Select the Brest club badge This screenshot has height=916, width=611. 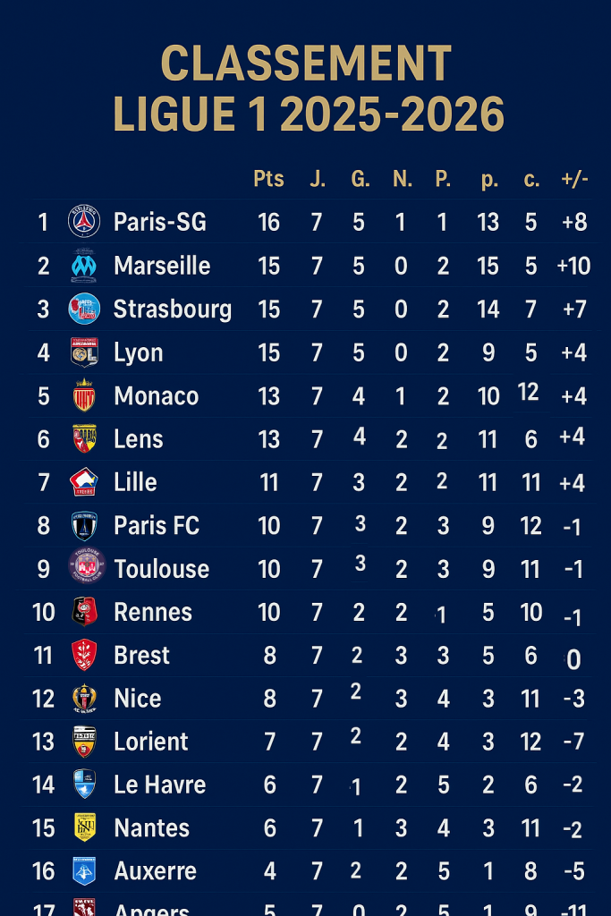pyautogui.click(x=84, y=655)
